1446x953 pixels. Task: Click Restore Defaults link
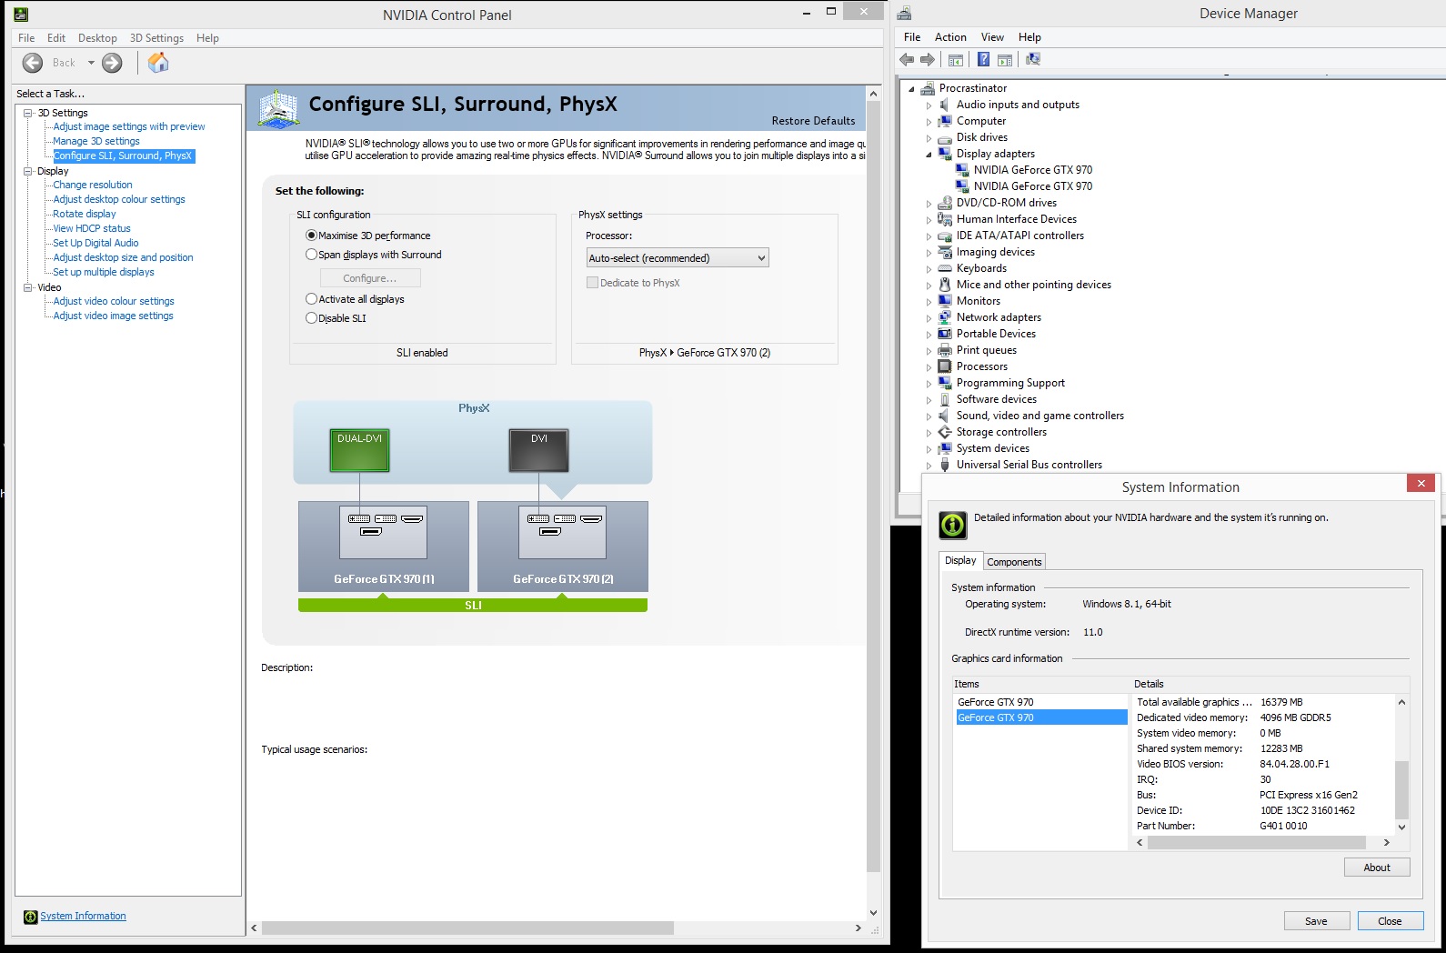(x=813, y=121)
